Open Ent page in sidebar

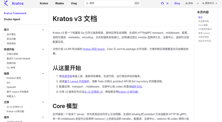click(x=8, y=82)
